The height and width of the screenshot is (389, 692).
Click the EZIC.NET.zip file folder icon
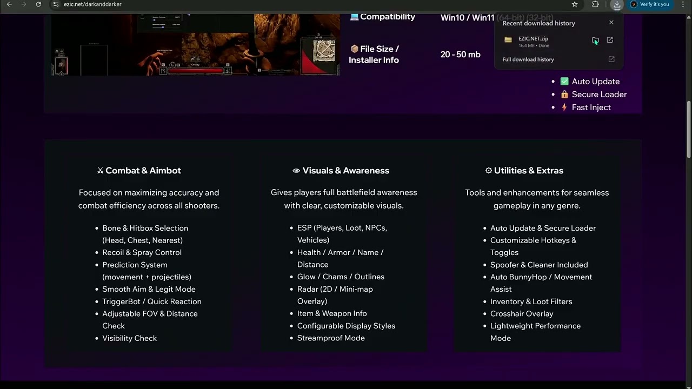508,40
